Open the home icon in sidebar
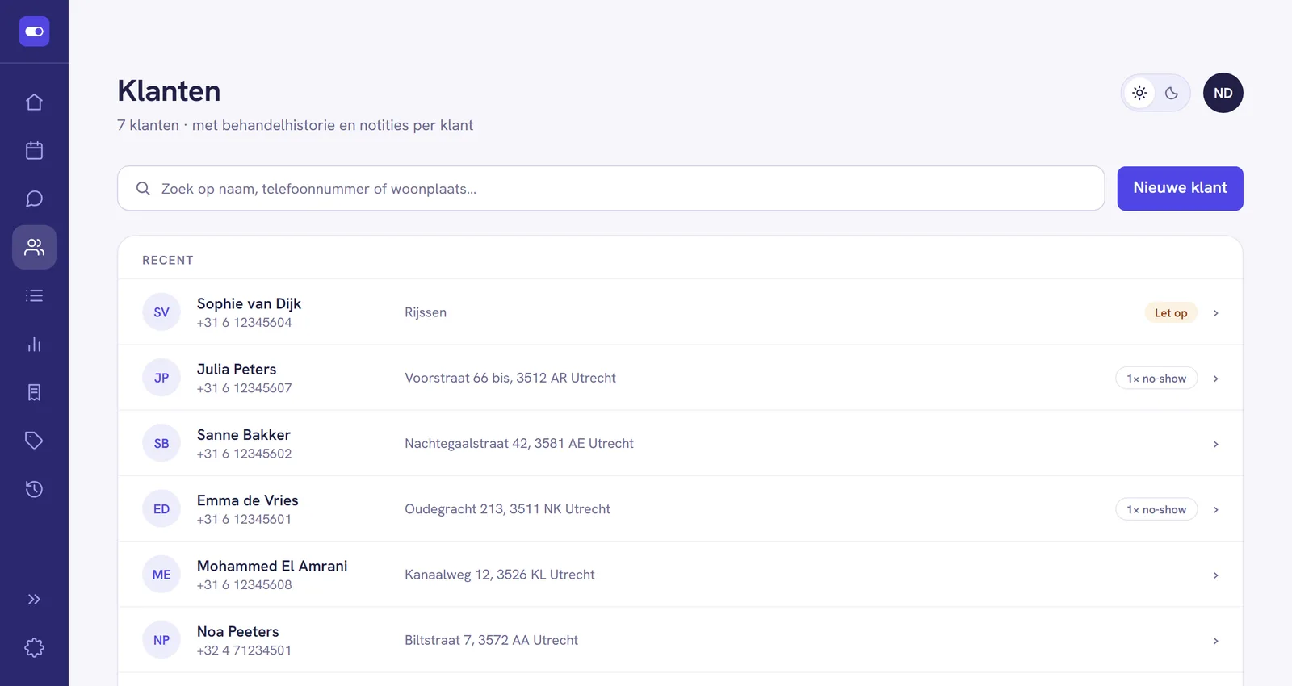 [34, 102]
